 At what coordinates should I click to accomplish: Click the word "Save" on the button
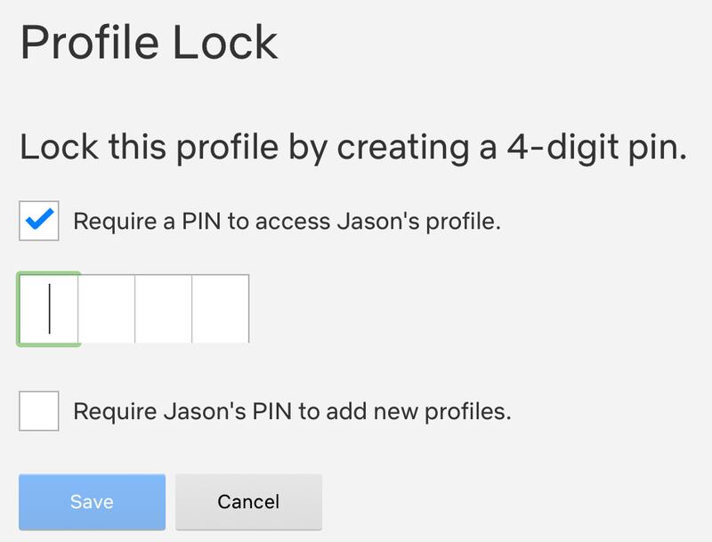pyautogui.click(x=92, y=502)
